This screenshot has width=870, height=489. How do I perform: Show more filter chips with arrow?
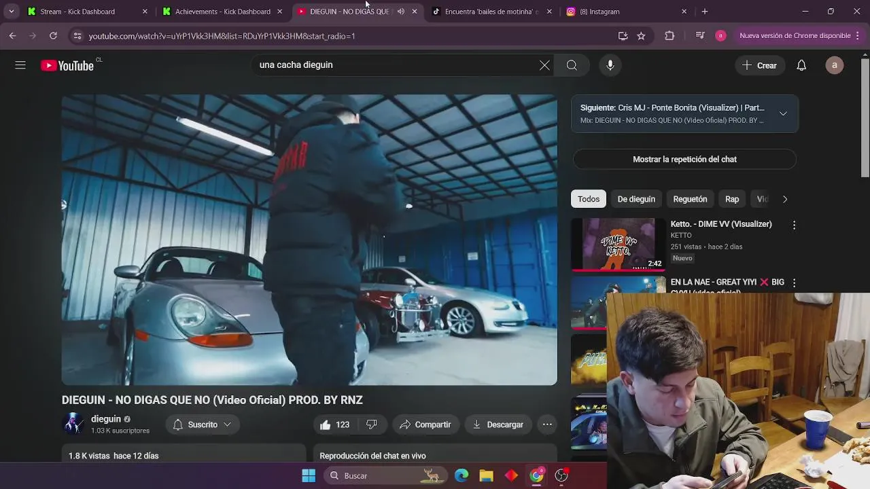[785, 199]
